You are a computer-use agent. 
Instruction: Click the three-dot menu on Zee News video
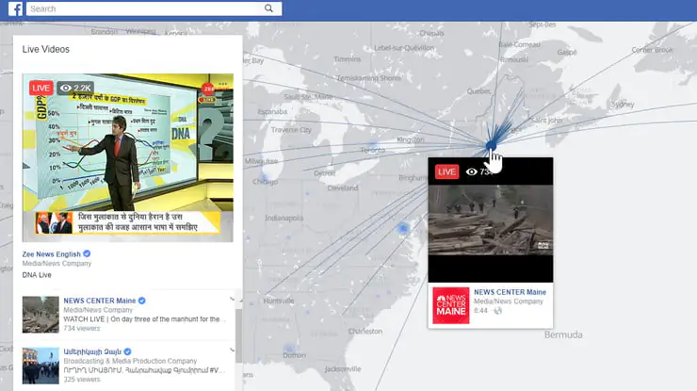click(222, 84)
